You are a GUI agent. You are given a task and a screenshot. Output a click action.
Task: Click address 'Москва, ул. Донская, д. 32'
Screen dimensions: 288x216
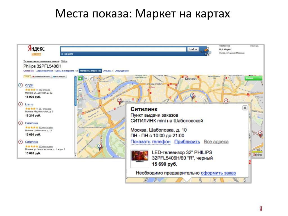39,93
